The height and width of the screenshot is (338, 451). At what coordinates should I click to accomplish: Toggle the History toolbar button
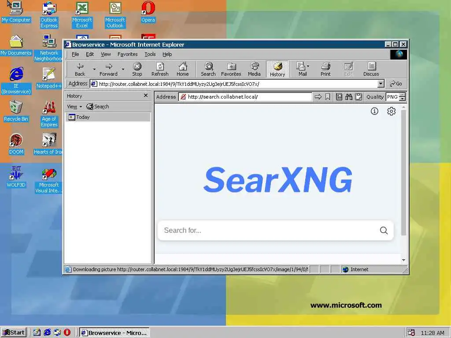click(277, 69)
